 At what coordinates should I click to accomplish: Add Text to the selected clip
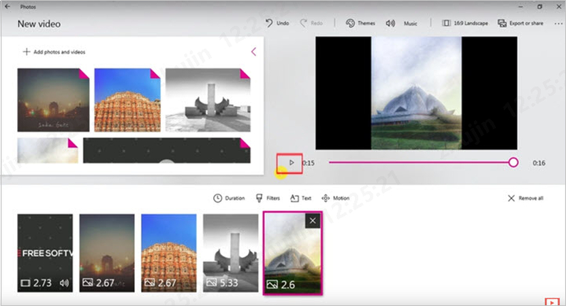(x=300, y=198)
